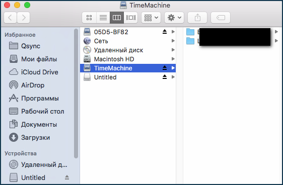Eject the 05D5-BF82 volume

point(165,32)
